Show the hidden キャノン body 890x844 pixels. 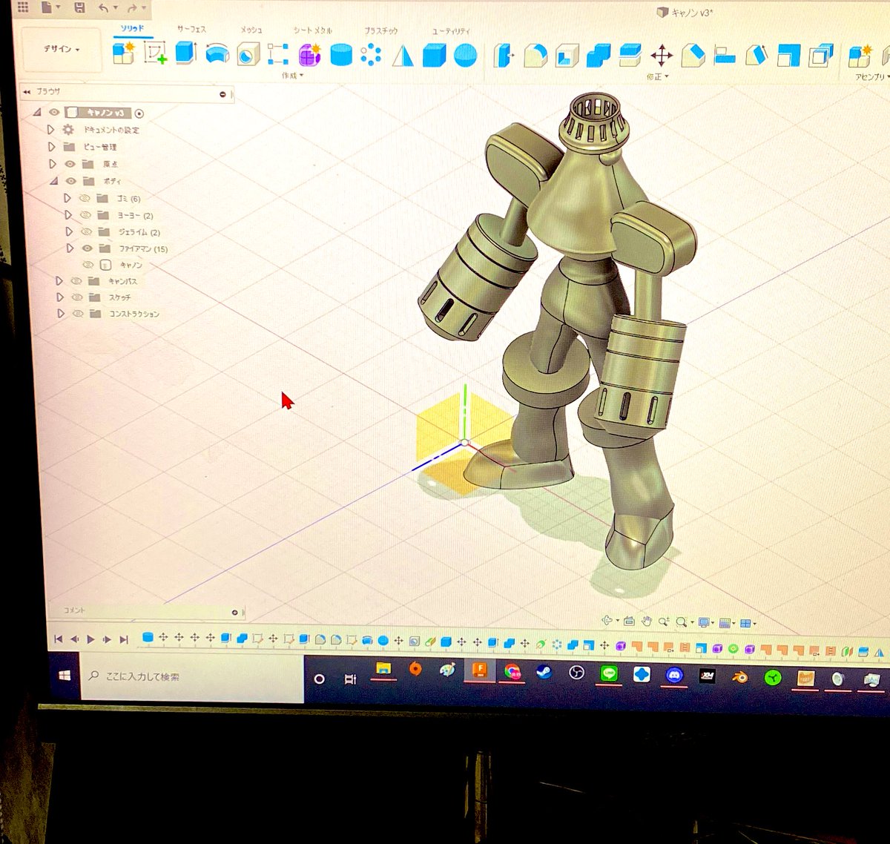88,265
